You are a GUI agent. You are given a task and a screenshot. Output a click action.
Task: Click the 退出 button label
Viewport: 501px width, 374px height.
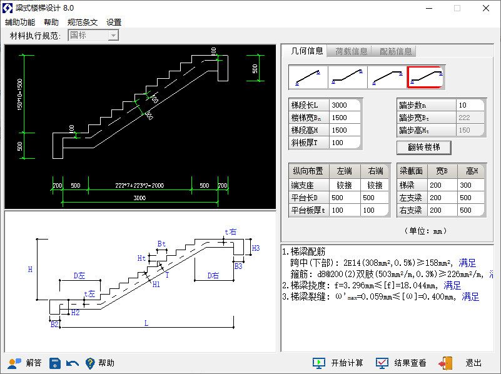(x=473, y=363)
